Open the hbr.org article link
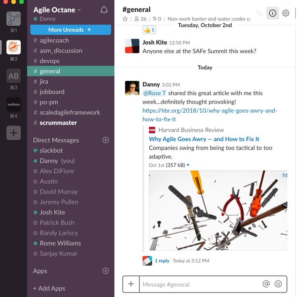Viewport: 297px width, 297px height. pos(210,111)
